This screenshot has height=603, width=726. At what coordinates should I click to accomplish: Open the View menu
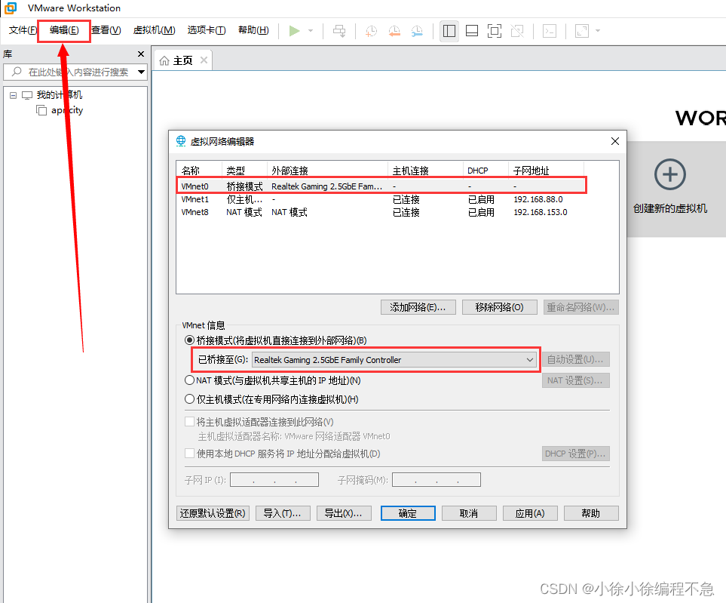point(106,30)
